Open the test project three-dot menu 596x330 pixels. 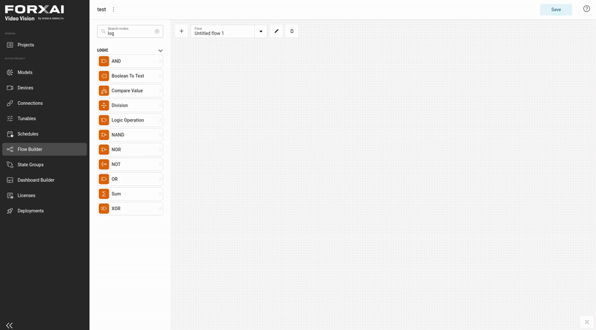coord(113,10)
